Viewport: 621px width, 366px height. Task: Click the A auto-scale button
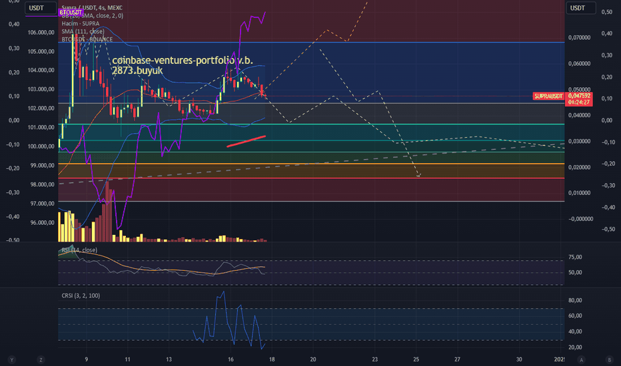click(x=582, y=359)
